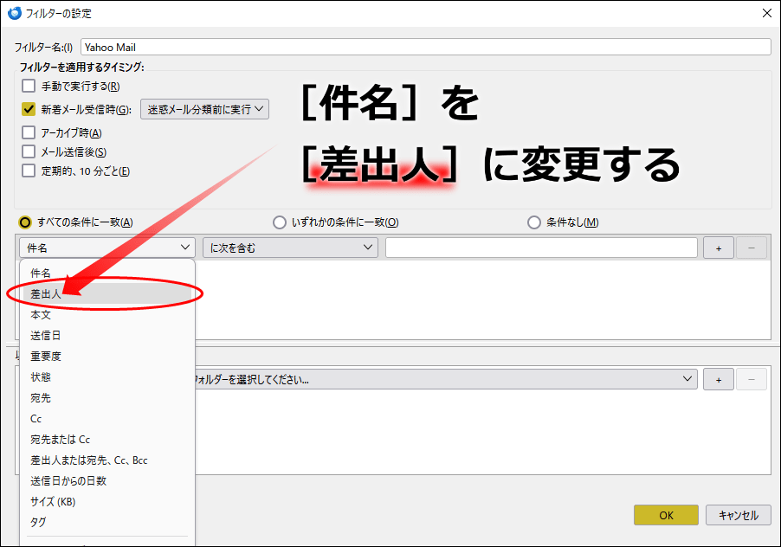Collapse the 件名 condition field dropdown
This screenshot has height=547, width=781.
click(107, 248)
